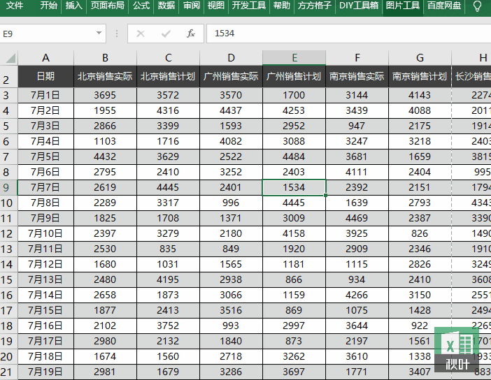Select column E header
This screenshot has height=380, width=491.
[x=294, y=58]
